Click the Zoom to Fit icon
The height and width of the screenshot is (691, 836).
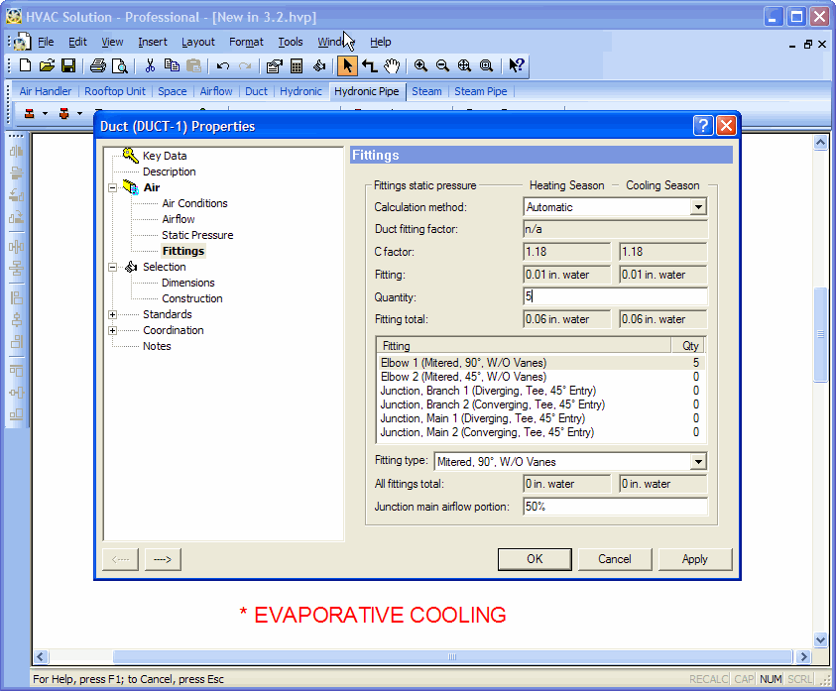point(464,65)
